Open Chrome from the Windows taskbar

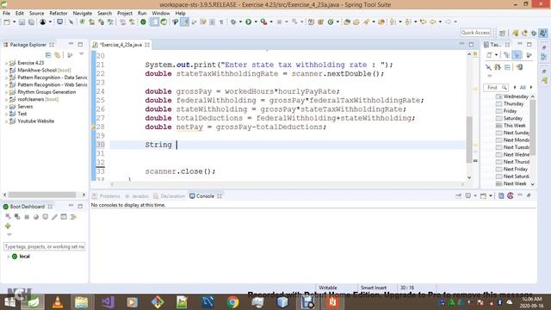(232, 302)
